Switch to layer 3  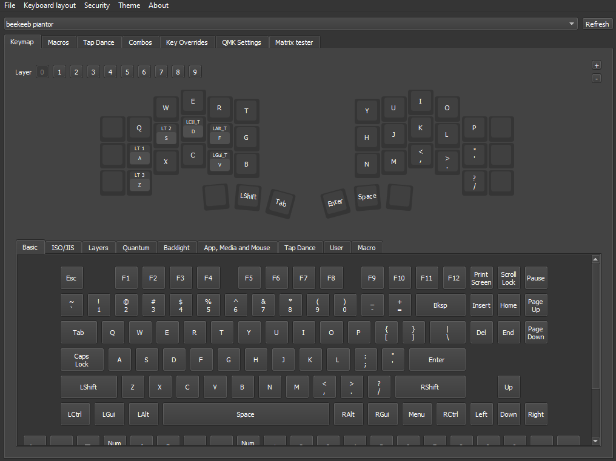pyautogui.click(x=93, y=72)
